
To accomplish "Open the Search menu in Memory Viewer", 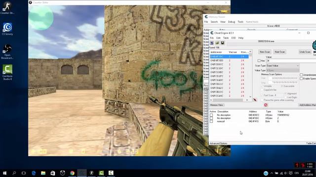I will pyautogui.click(x=214, y=22).
